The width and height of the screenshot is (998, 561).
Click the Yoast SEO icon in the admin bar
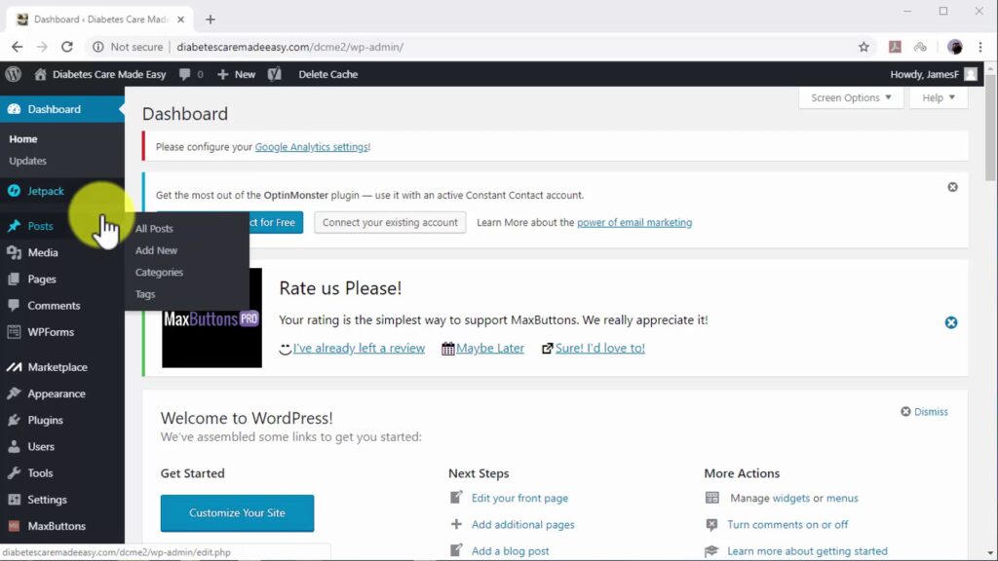[274, 74]
